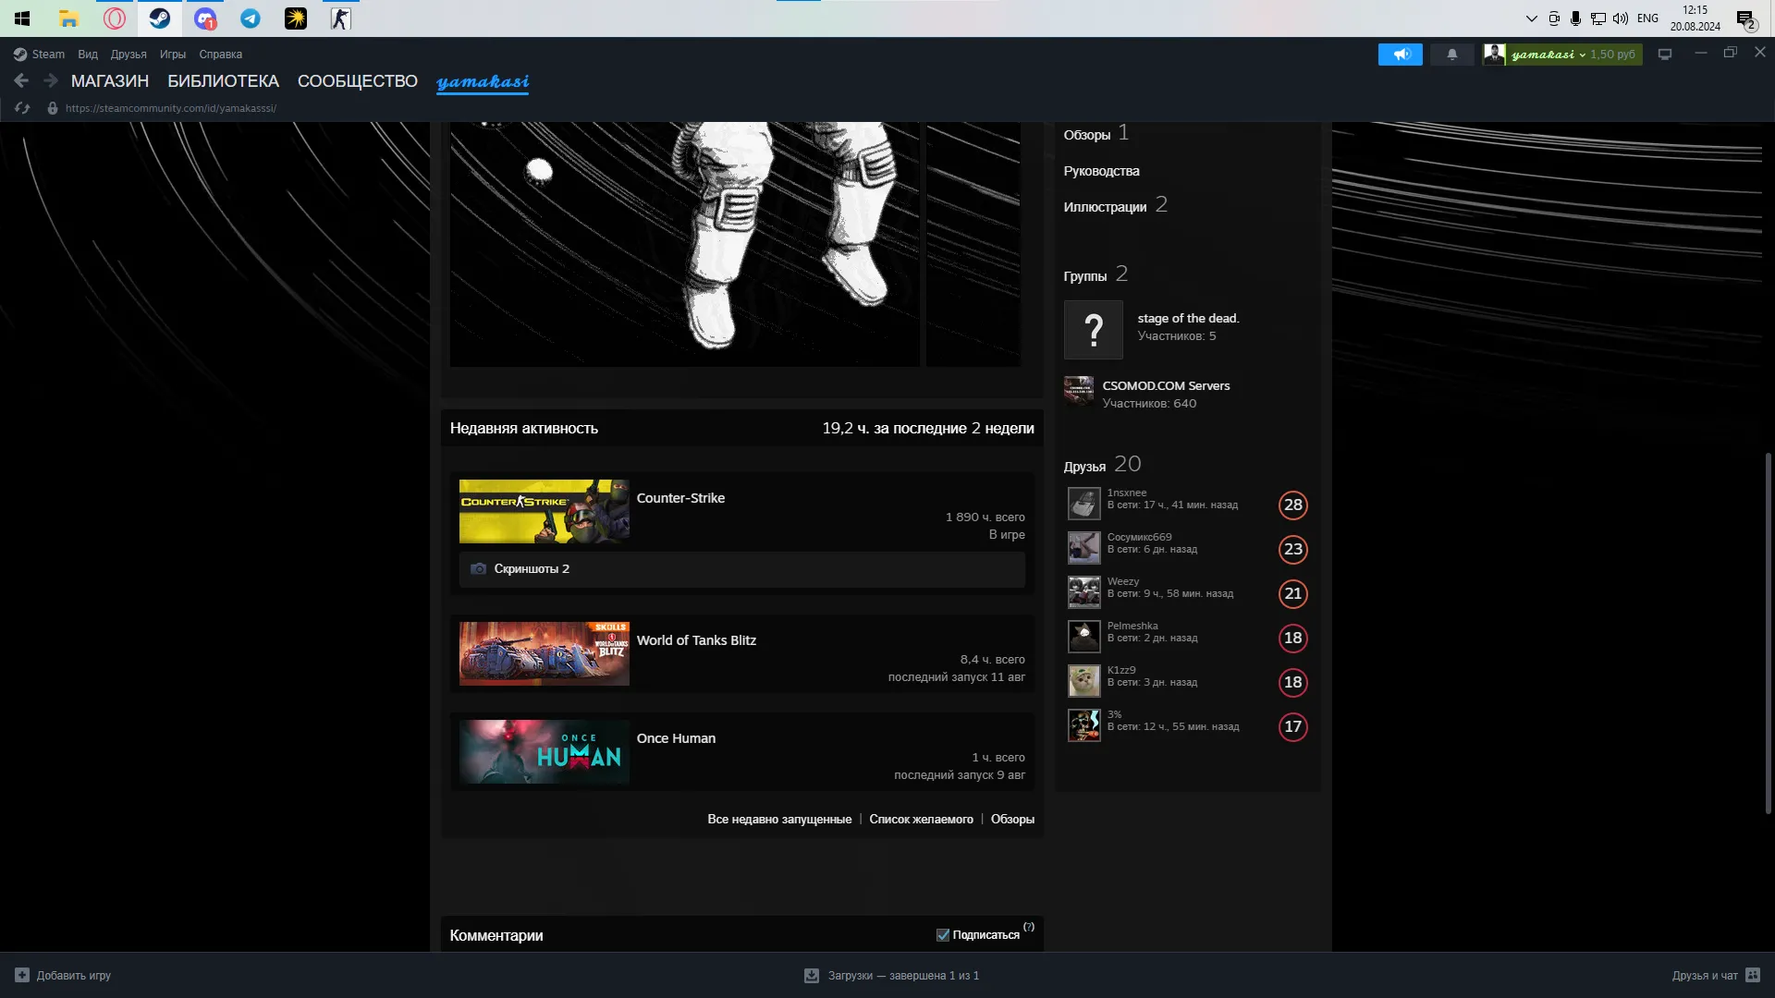Open the CSOMOD.COM Servers group

tap(1165, 386)
